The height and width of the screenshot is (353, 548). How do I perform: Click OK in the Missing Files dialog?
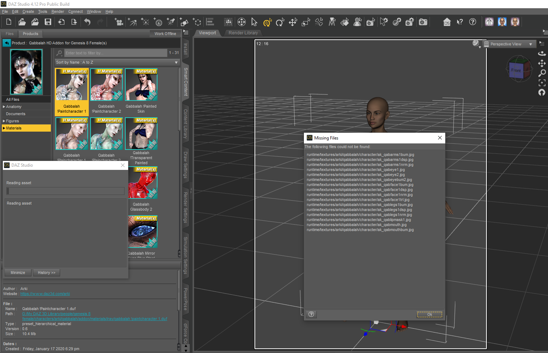point(430,314)
